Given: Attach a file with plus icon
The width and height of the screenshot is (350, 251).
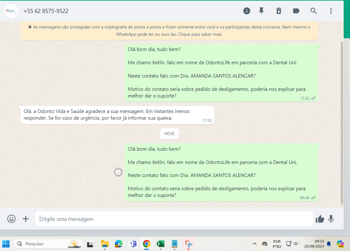Looking at the screenshot, I should 26,219.
